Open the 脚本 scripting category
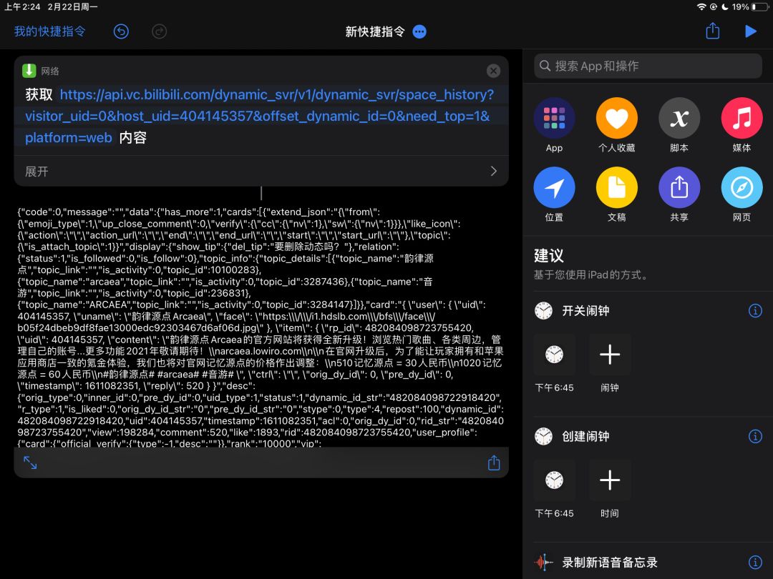This screenshot has height=579, width=773. pyautogui.click(x=679, y=125)
